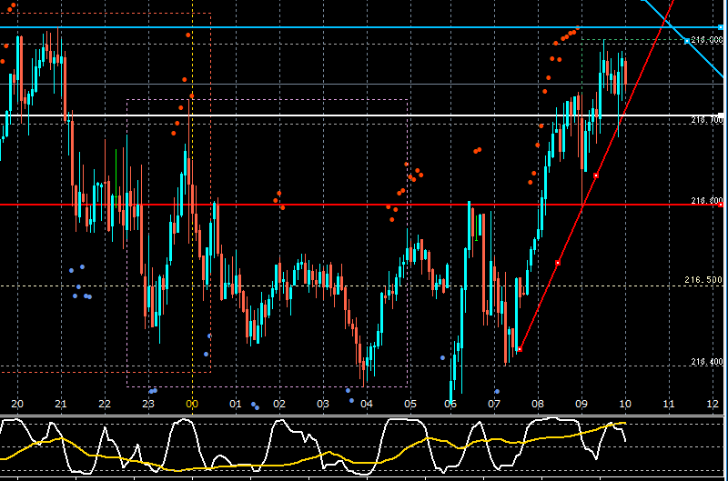The width and height of the screenshot is (728, 481).
Task: Select the cyan horizontal line's end handle
Action: coord(721,27)
